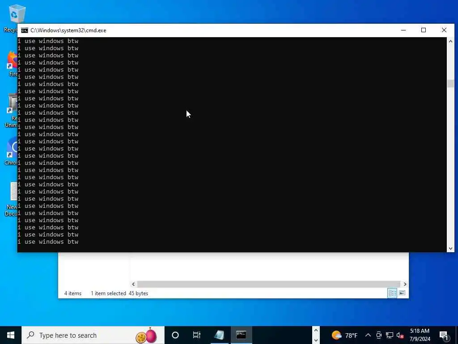
Task: Open the weather widget showing 78°F
Action: point(344,335)
